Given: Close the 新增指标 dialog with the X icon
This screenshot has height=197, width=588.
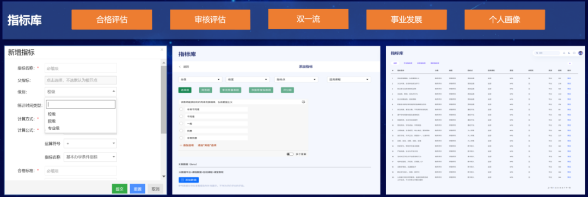Looking at the screenshot, I should click(162, 49).
